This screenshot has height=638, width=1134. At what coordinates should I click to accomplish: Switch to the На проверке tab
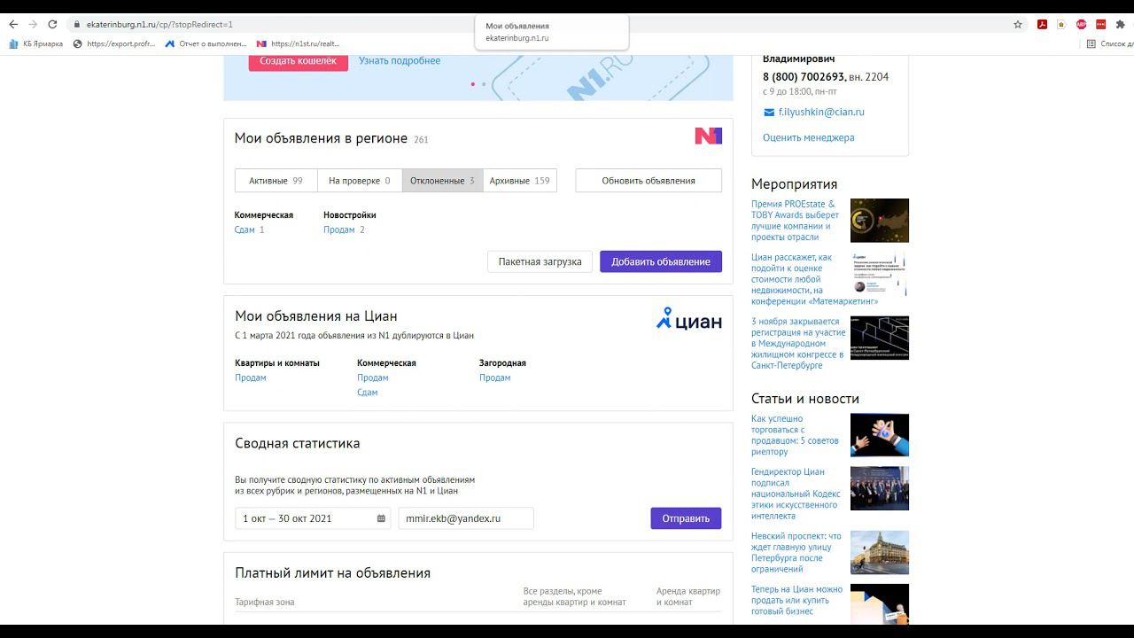(360, 181)
